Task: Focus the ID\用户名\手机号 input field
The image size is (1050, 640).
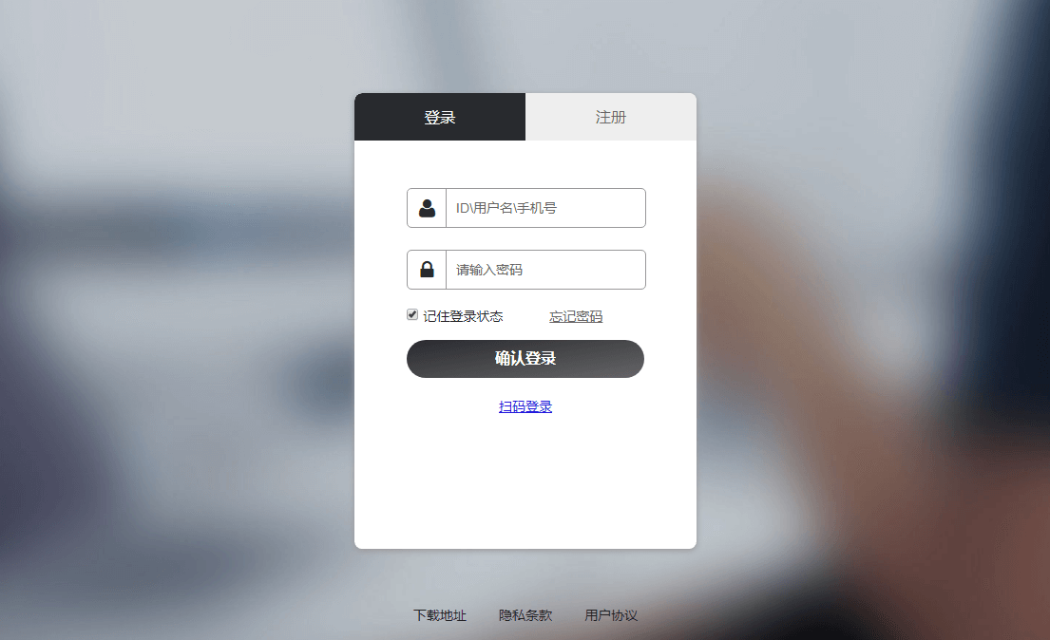Action: [x=545, y=208]
